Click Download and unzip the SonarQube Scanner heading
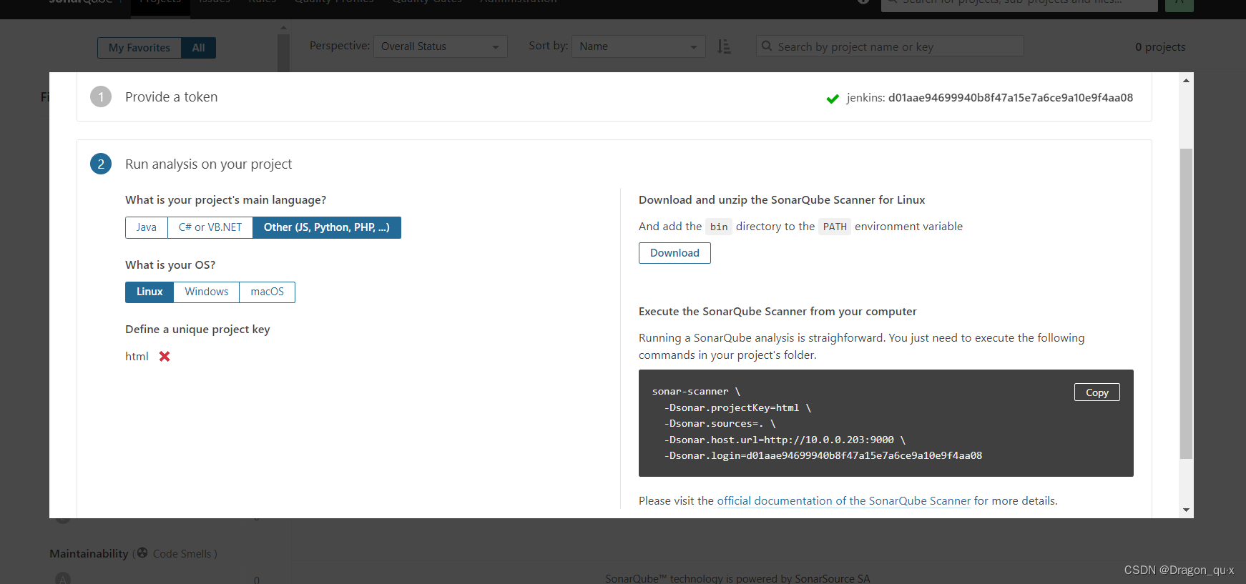Screen dimensions: 1246x584 pyautogui.click(x=782, y=200)
